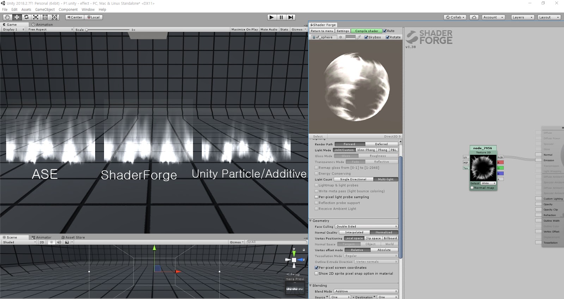Switch to the Asset Store tab

[x=73, y=237]
